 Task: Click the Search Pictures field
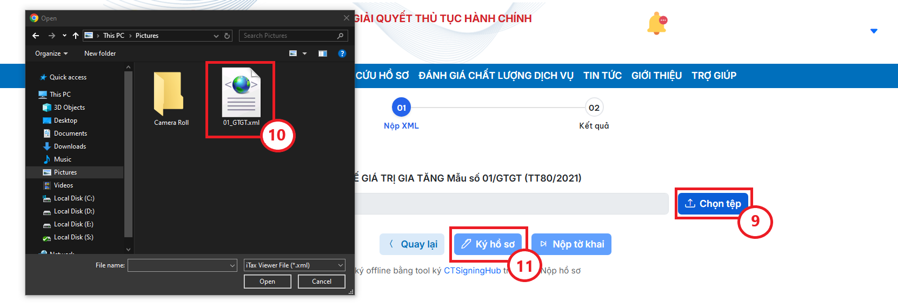coord(287,36)
